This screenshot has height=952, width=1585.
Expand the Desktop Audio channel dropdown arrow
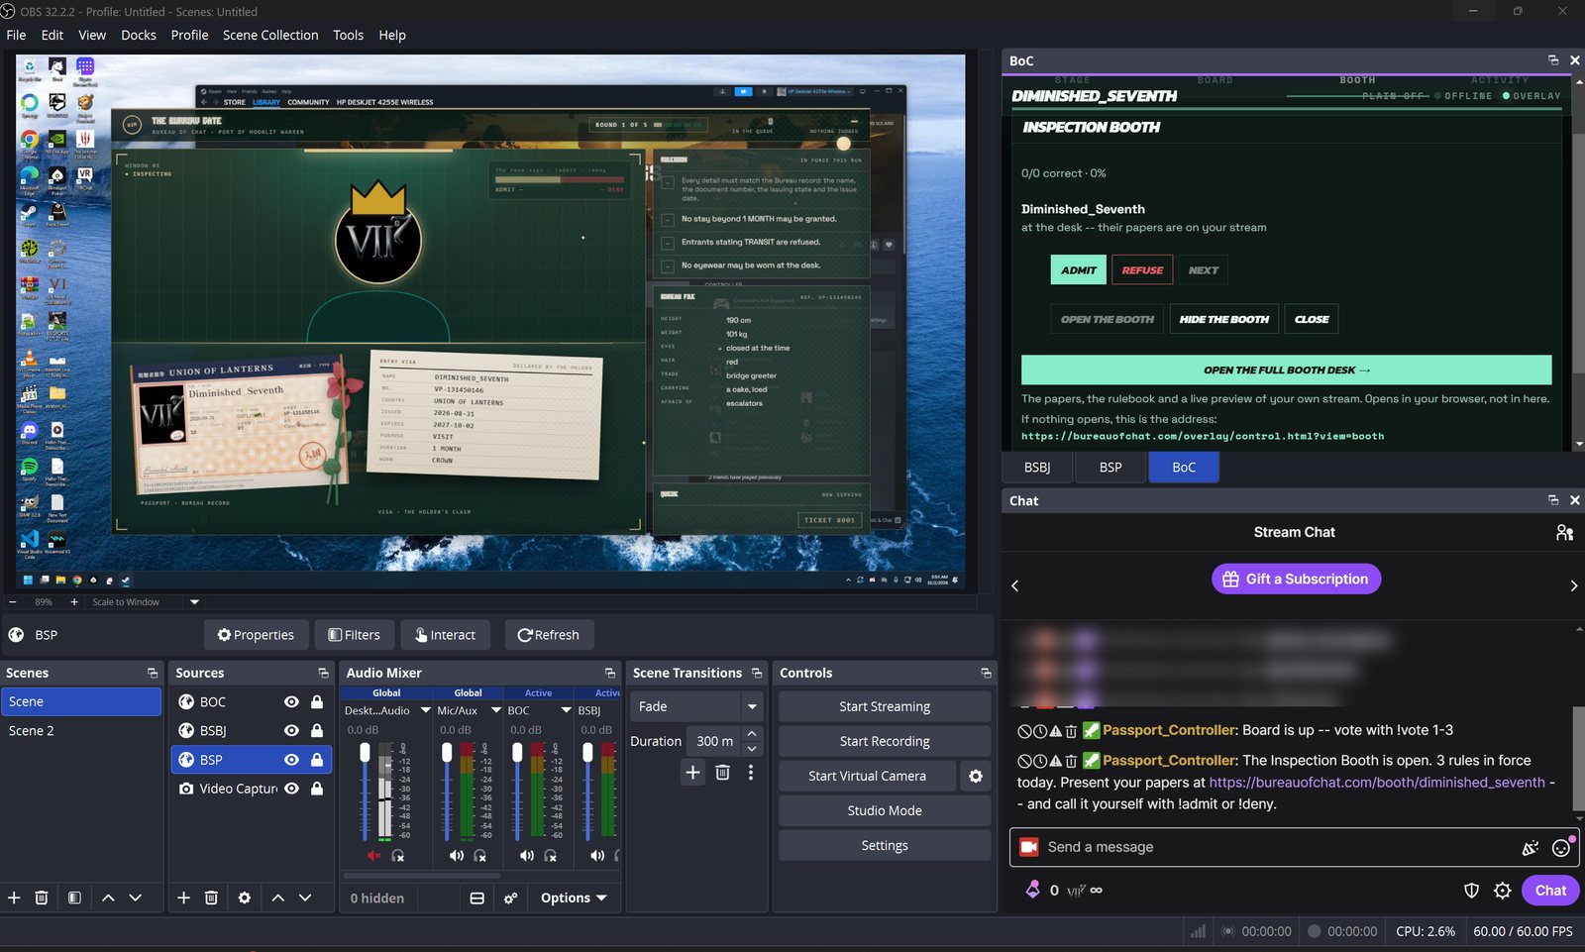(426, 710)
